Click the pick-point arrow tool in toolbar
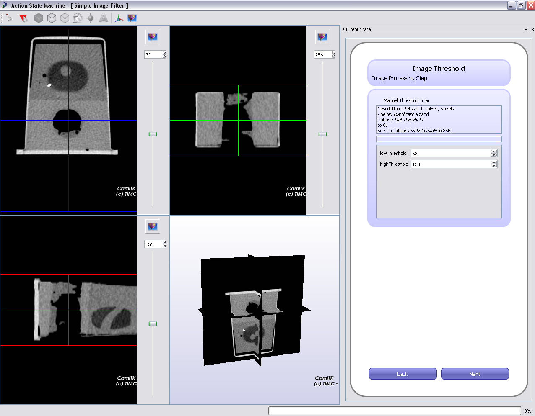 click(x=9, y=18)
